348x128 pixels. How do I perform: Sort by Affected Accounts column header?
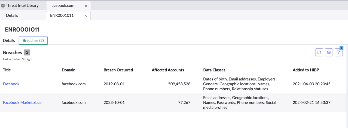168,70
